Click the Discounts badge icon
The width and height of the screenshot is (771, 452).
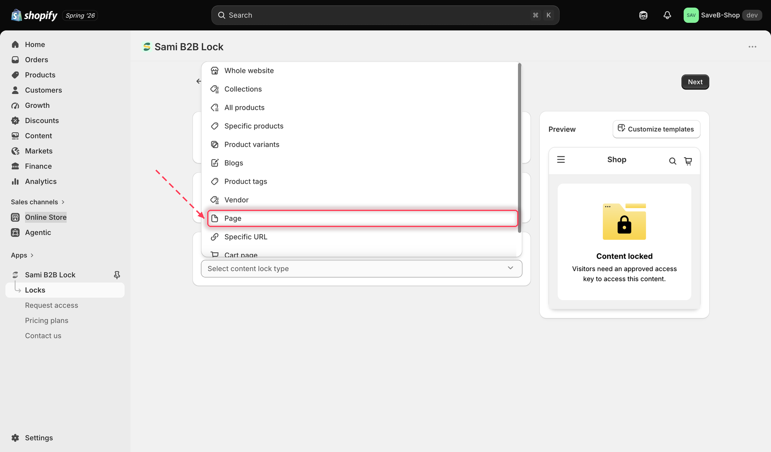(x=15, y=120)
